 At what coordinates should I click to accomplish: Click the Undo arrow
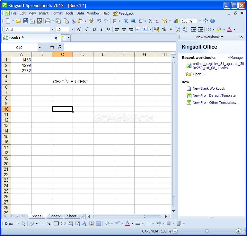click(99, 21)
